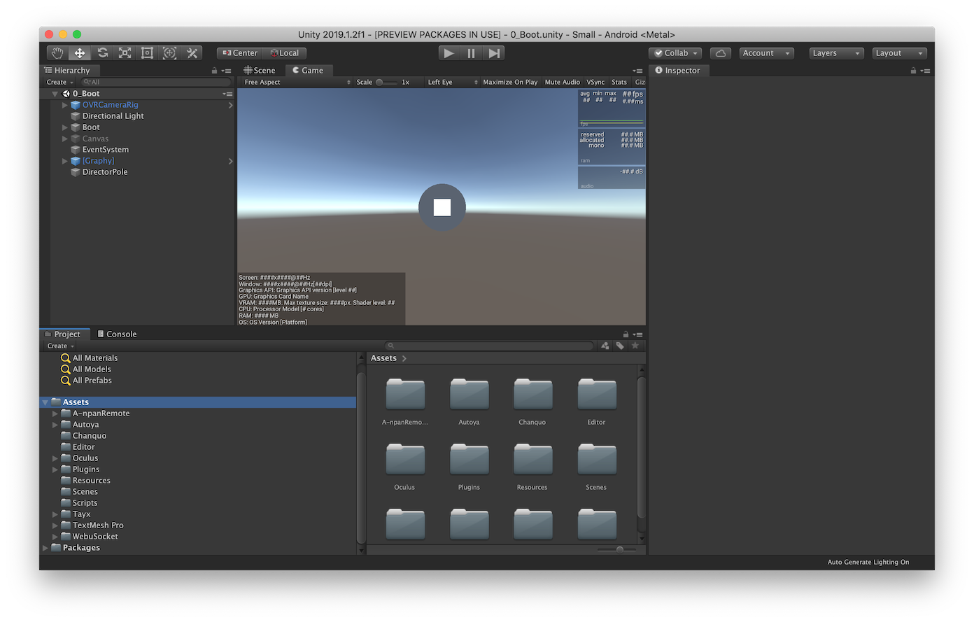
Task: Click the Unity logo beside 0_Boot
Action: point(66,94)
